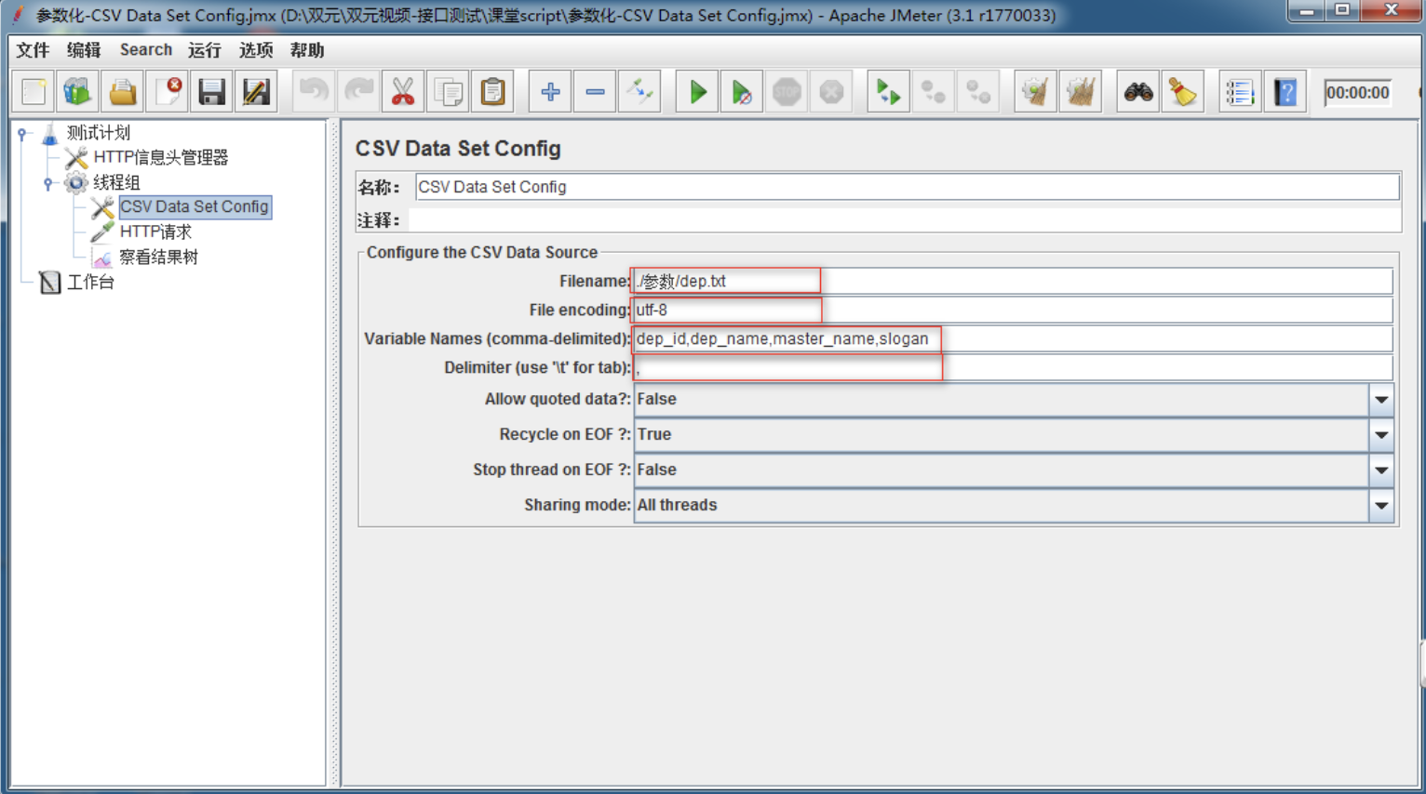Open the 帮助 menu

307,50
